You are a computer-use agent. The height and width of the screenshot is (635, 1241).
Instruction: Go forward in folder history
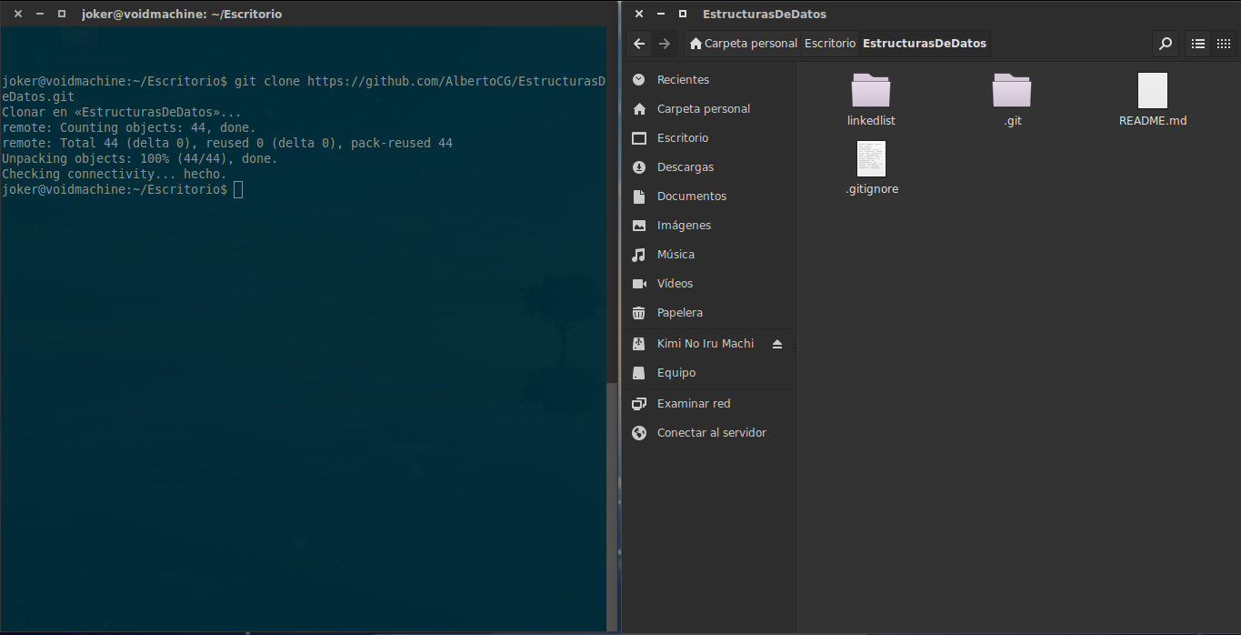pos(665,43)
